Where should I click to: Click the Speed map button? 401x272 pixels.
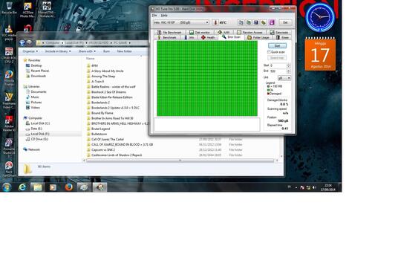[x=277, y=58]
